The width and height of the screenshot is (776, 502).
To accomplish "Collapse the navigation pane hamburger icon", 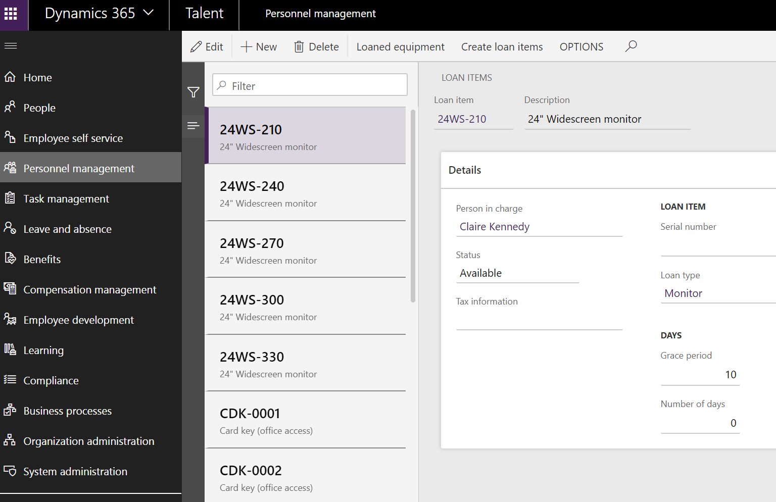I will pos(11,46).
